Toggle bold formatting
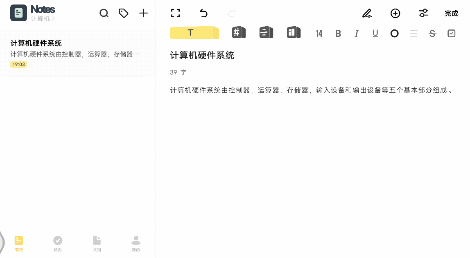Image resolution: width=470 pixels, height=258 pixels. pyautogui.click(x=338, y=34)
